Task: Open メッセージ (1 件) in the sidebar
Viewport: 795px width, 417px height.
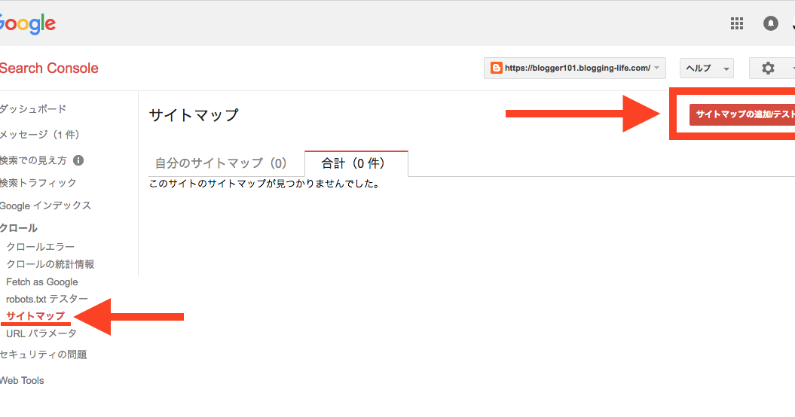Action: point(39,135)
